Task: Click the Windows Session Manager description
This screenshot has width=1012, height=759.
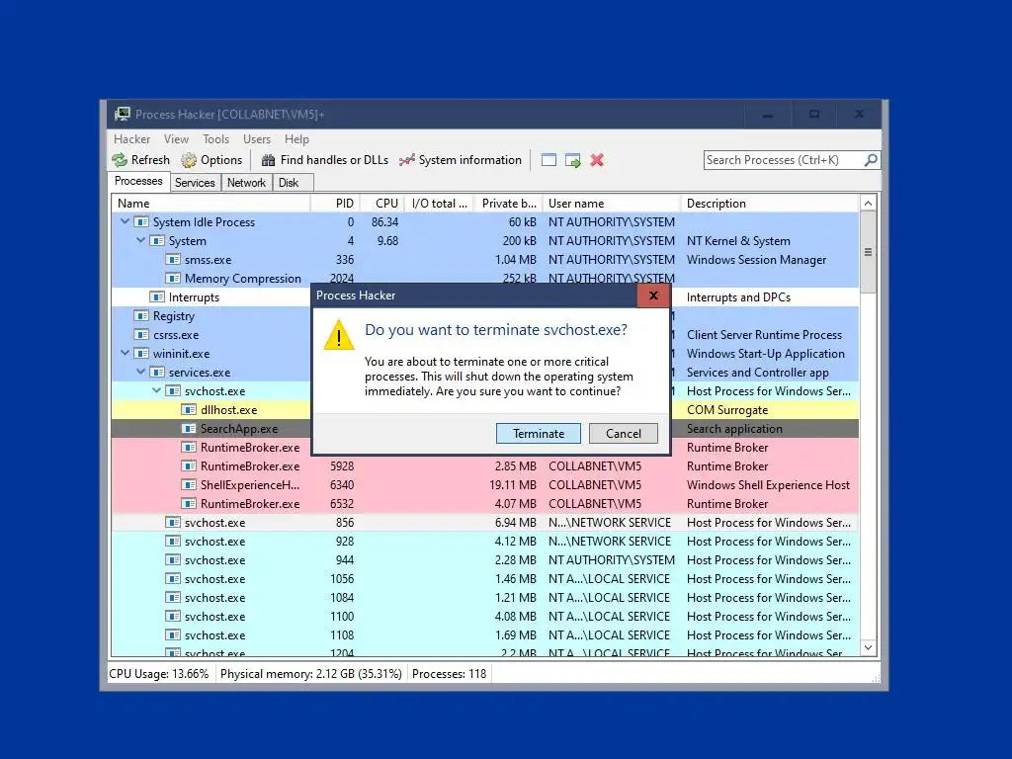Action: click(756, 260)
